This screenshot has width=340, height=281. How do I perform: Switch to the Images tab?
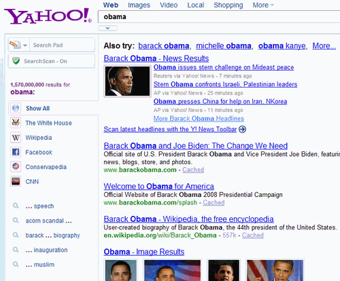[139, 5]
